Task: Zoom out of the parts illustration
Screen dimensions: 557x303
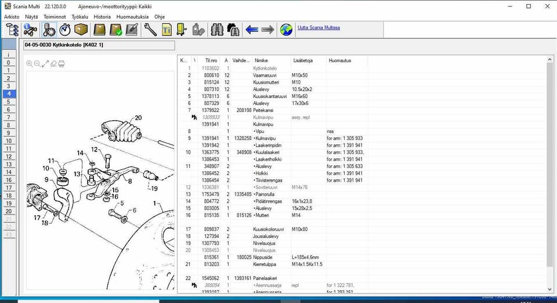Action: (37, 64)
